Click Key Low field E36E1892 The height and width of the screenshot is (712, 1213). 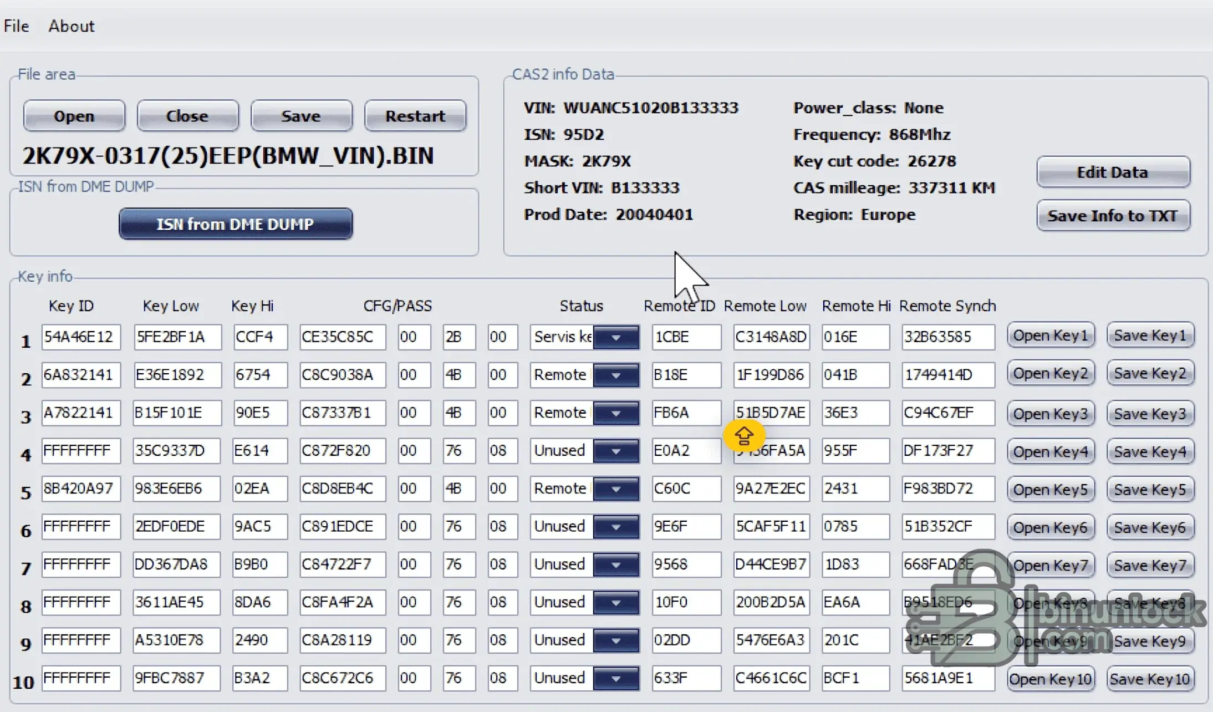click(177, 375)
